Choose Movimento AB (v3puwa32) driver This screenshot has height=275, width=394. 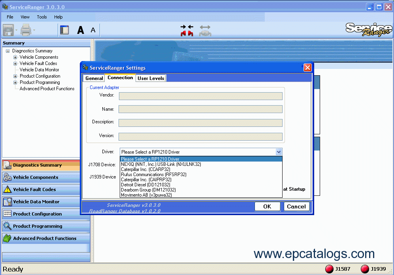coord(201,195)
